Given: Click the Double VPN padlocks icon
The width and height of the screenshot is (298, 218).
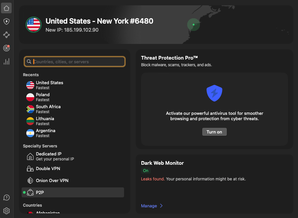Looking at the screenshot, I should coord(30,168).
